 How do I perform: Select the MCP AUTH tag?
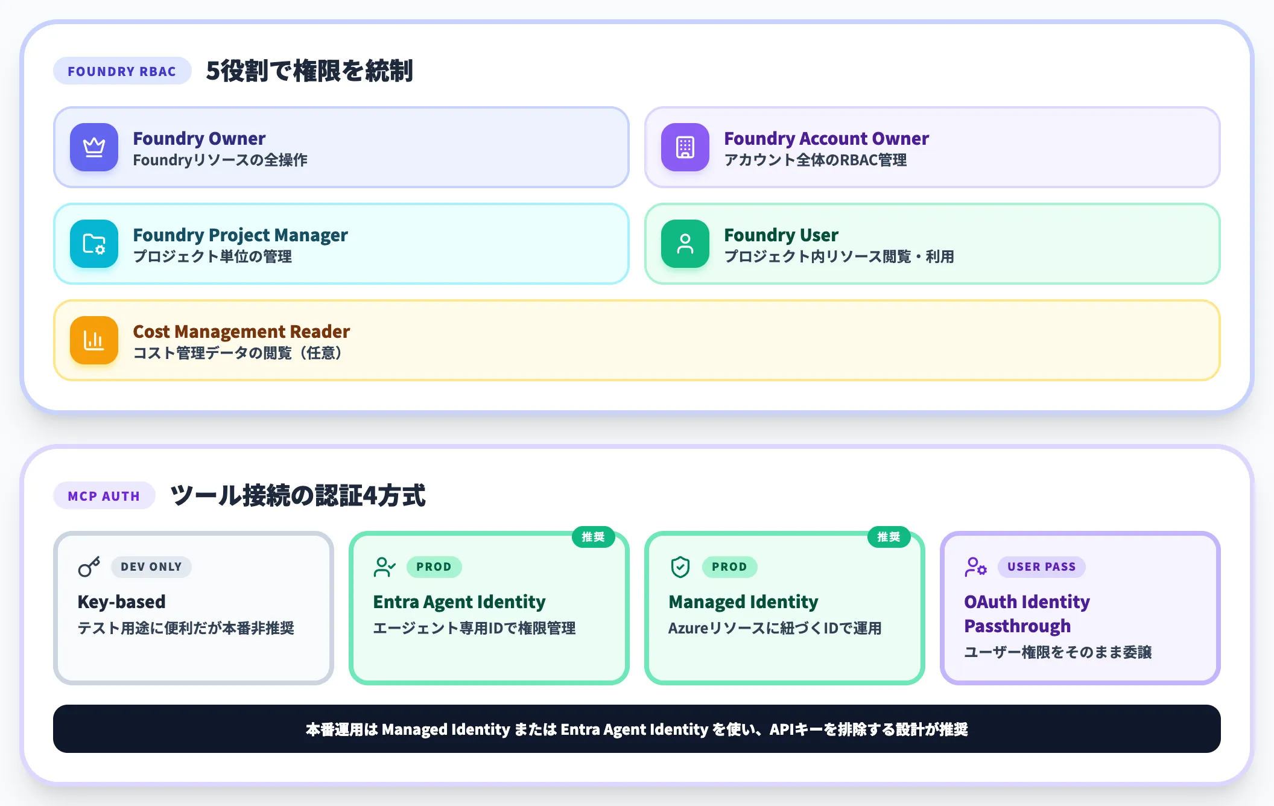(104, 496)
